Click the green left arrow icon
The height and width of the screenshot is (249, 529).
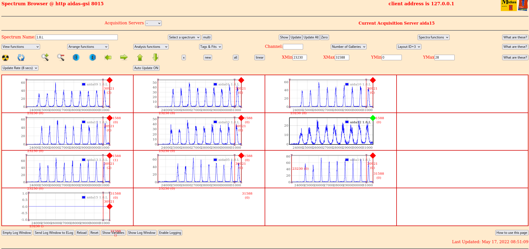tap(108, 57)
